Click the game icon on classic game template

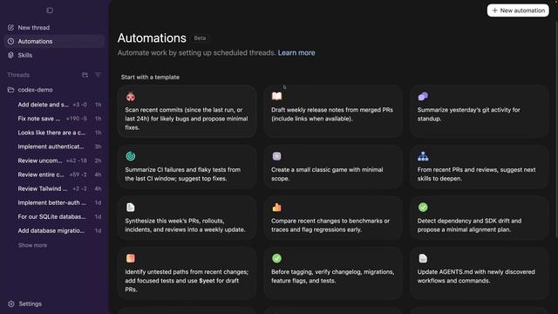[x=277, y=156]
